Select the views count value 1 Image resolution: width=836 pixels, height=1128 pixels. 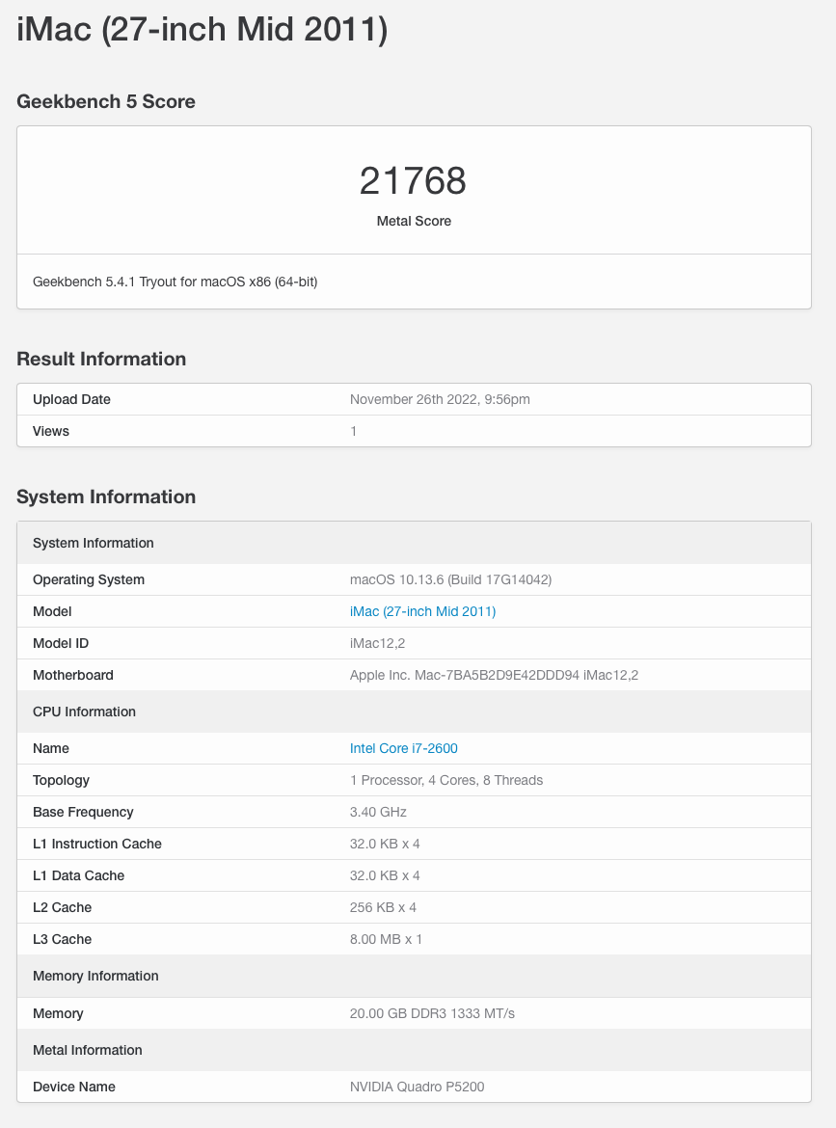tap(353, 431)
